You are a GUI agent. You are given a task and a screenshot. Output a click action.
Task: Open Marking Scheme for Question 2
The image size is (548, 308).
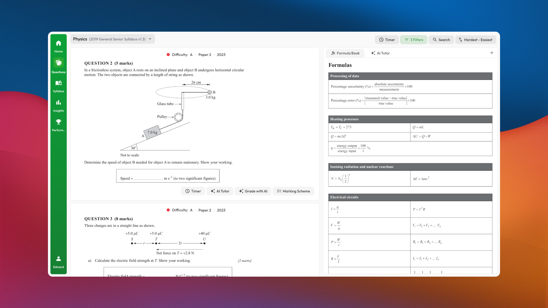[293, 191]
